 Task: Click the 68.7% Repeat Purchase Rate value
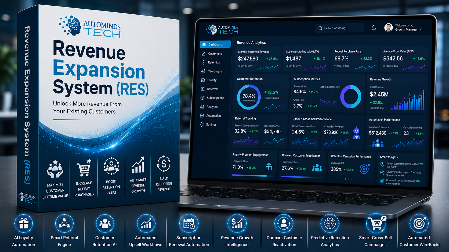[341, 58]
